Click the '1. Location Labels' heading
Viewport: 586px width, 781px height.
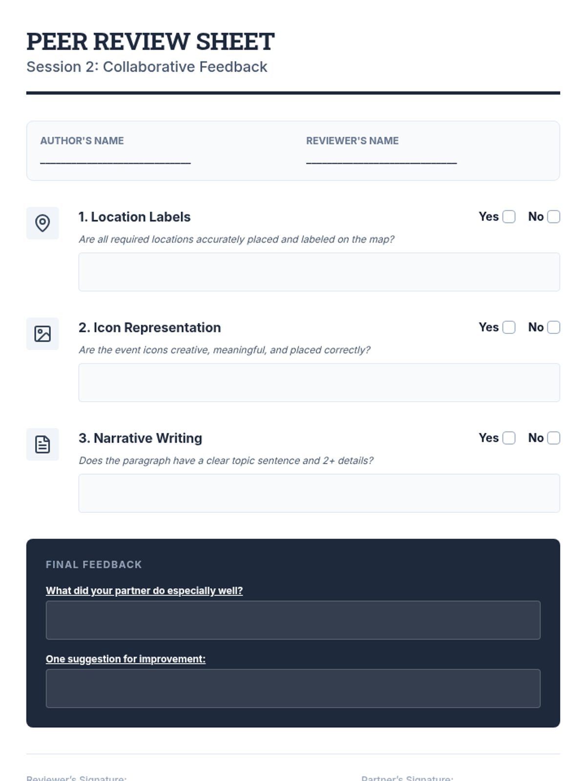point(134,217)
